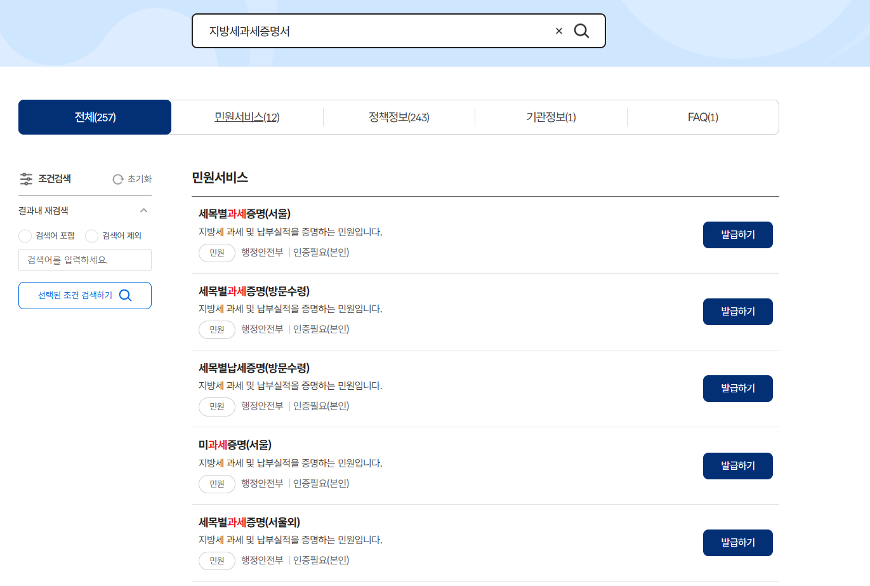The height and width of the screenshot is (586, 870).
Task: Click the 선택된 조건 검색하기 button
Action: click(x=85, y=296)
